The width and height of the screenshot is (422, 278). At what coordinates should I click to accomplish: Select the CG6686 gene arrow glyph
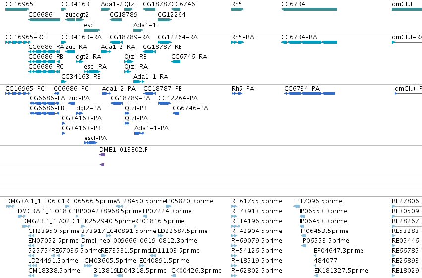[44, 20]
